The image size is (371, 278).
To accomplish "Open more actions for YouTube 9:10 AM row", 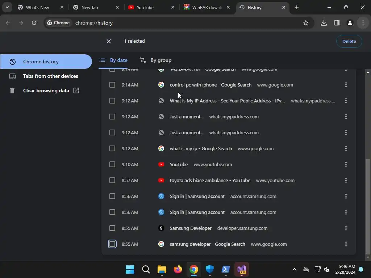I will click(346, 164).
